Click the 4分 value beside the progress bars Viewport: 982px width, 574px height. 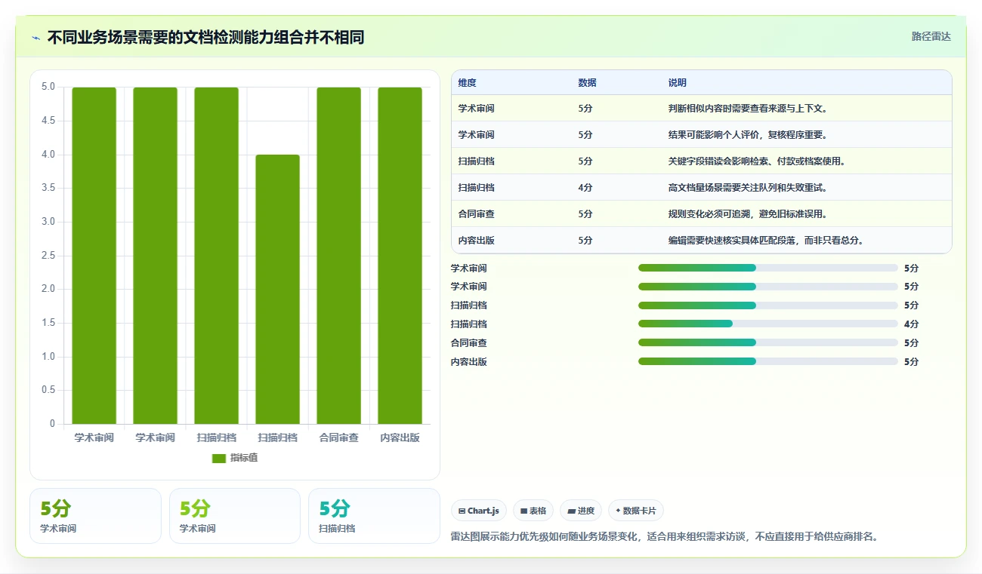911,324
